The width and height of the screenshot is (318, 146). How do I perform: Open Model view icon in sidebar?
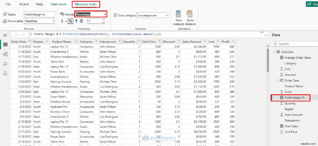tap(5, 54)
